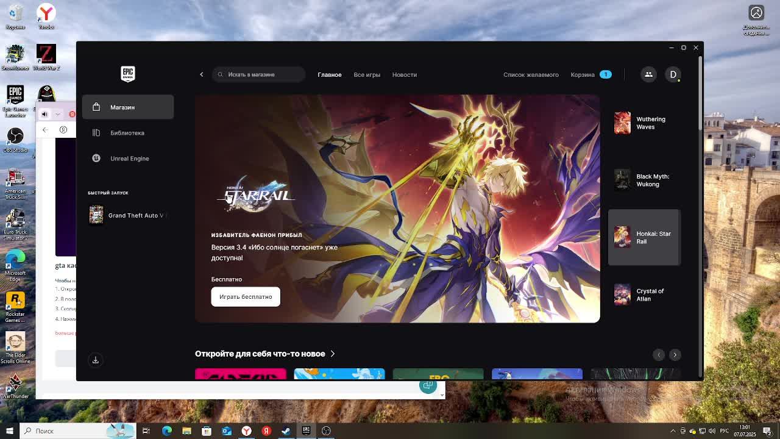Select Honkai: Star Rail in the featured list
The width and height of the screenshot is (780, 439).
coord(644,237)
